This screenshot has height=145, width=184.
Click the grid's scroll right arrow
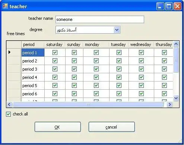[169, 104]
